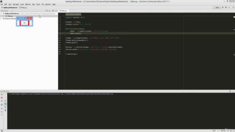Click Main.py in the navigation breadcrumb
The image size is (235, 132).
(x=23, y=7)
